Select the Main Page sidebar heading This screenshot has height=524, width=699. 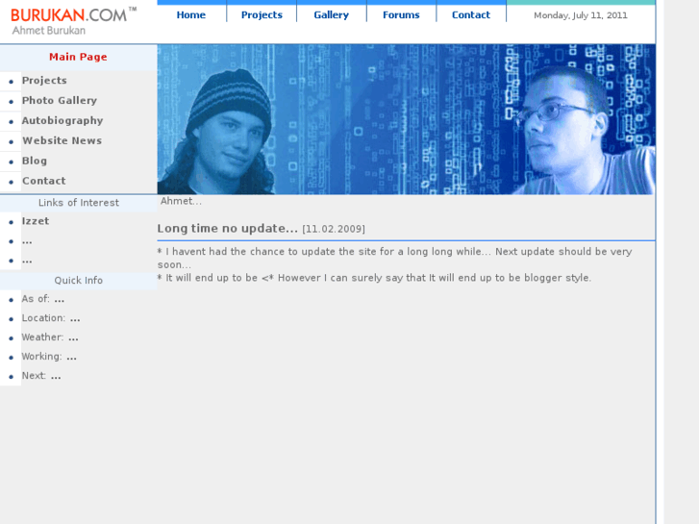(x=78, y=57)
